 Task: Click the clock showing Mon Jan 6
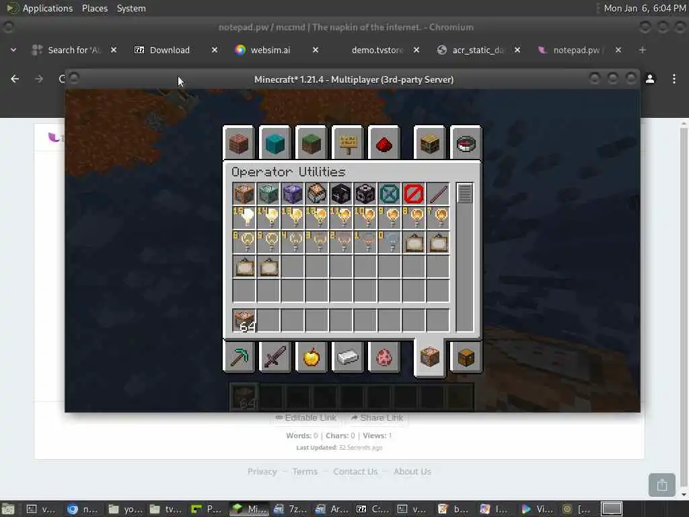coord(644,8)
